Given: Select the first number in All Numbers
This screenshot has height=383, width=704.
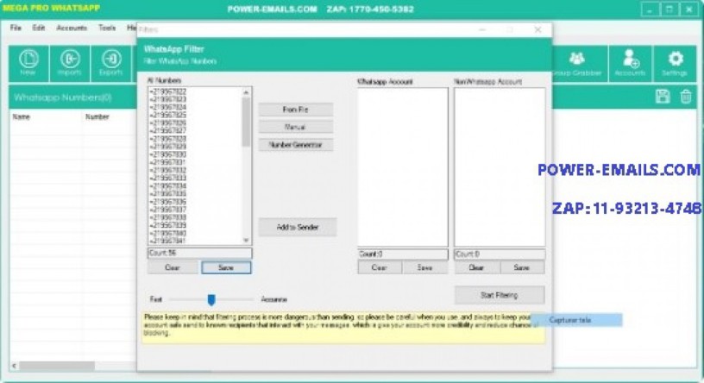Looking at the screenshot, I should (x=167, y=91).
